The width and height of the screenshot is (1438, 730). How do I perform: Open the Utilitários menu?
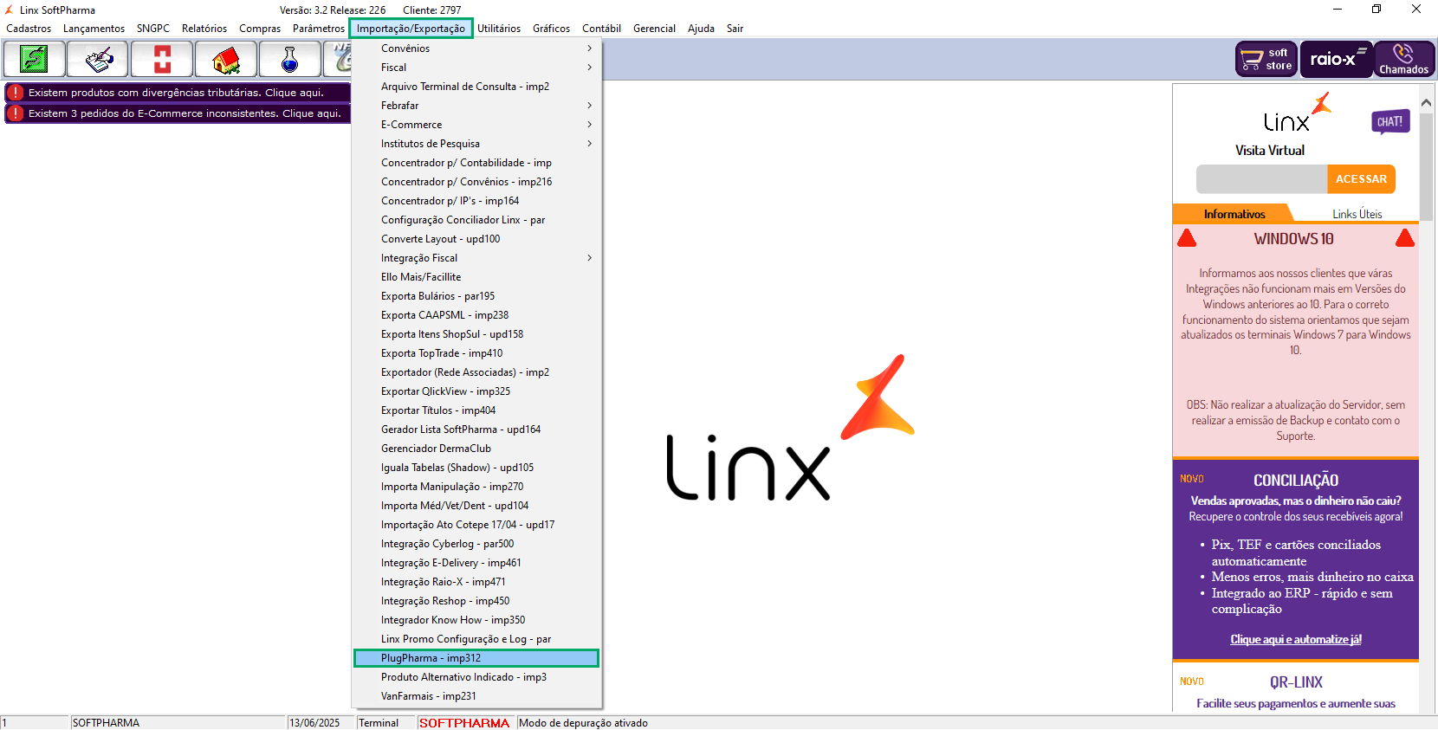coord(499,29)
